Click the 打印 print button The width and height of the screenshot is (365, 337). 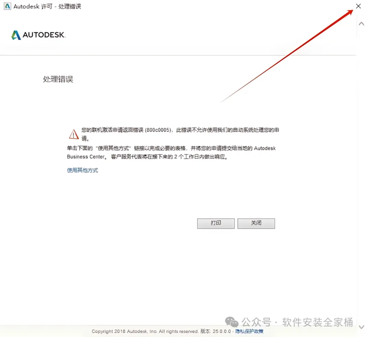click(x=216, y=223)
